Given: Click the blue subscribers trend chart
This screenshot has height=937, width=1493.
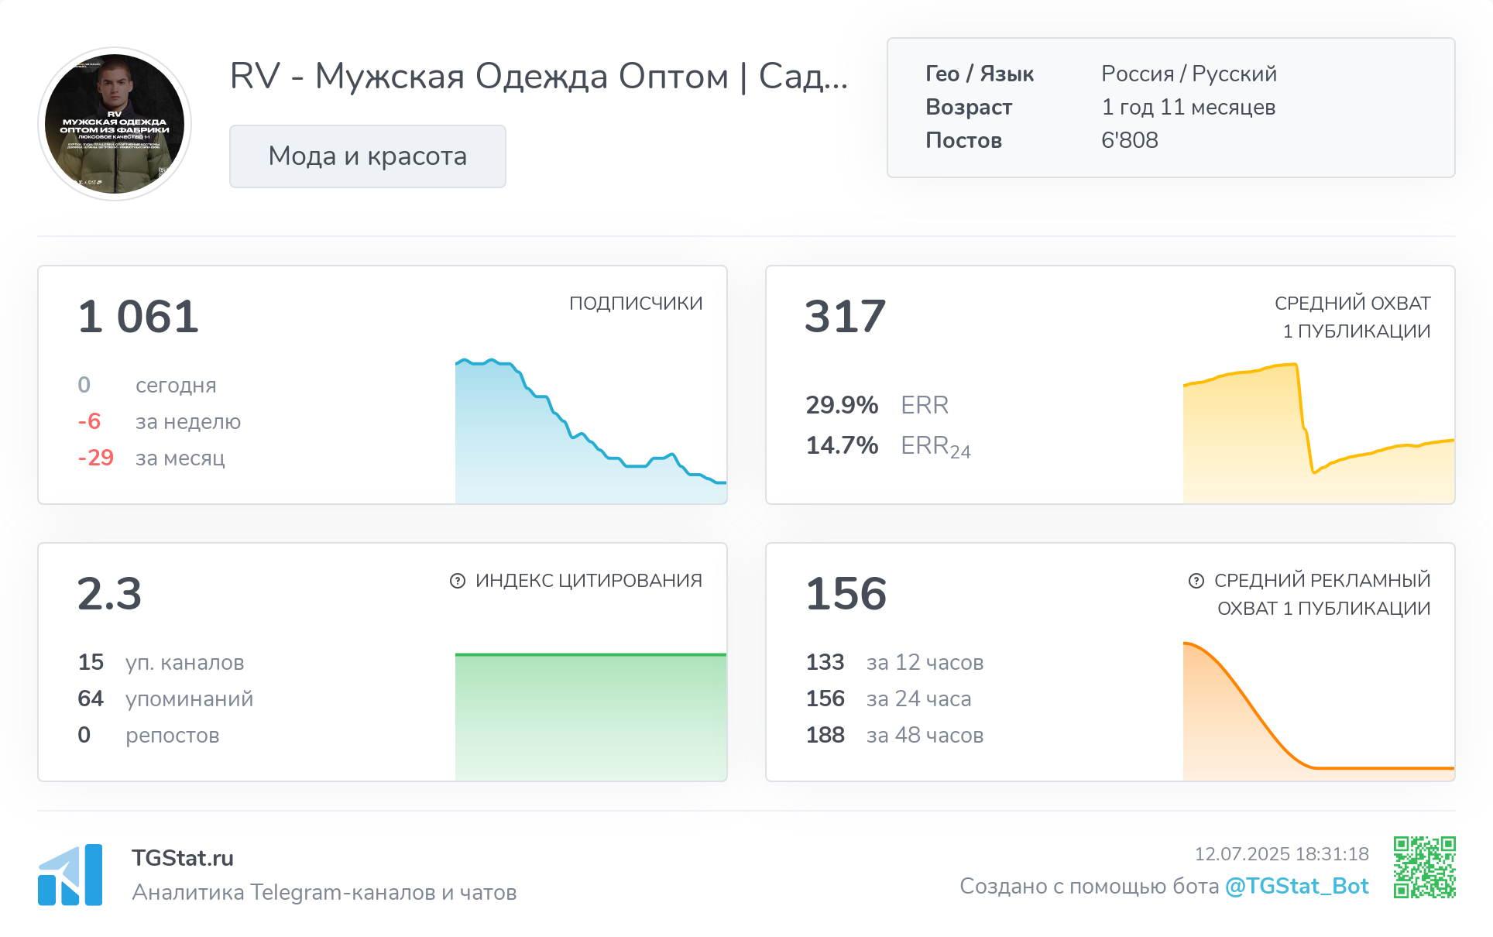Looking at the screenshot, I should 591,431.
